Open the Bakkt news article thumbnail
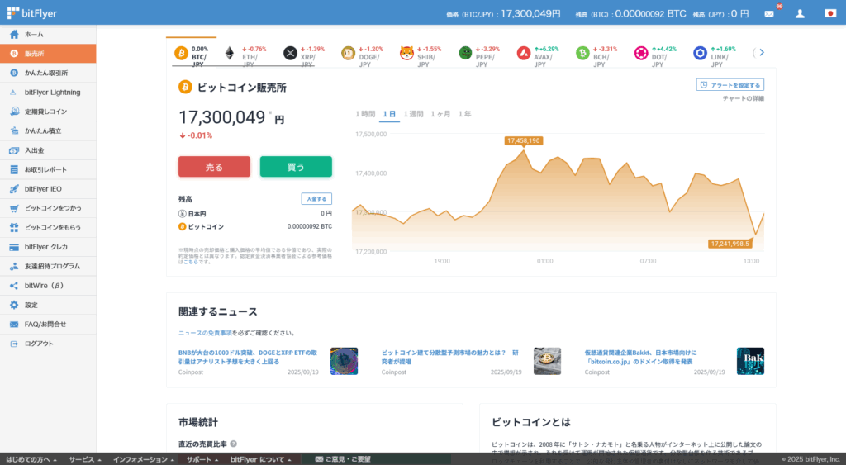The image size is (846, 465). point(750,361)
